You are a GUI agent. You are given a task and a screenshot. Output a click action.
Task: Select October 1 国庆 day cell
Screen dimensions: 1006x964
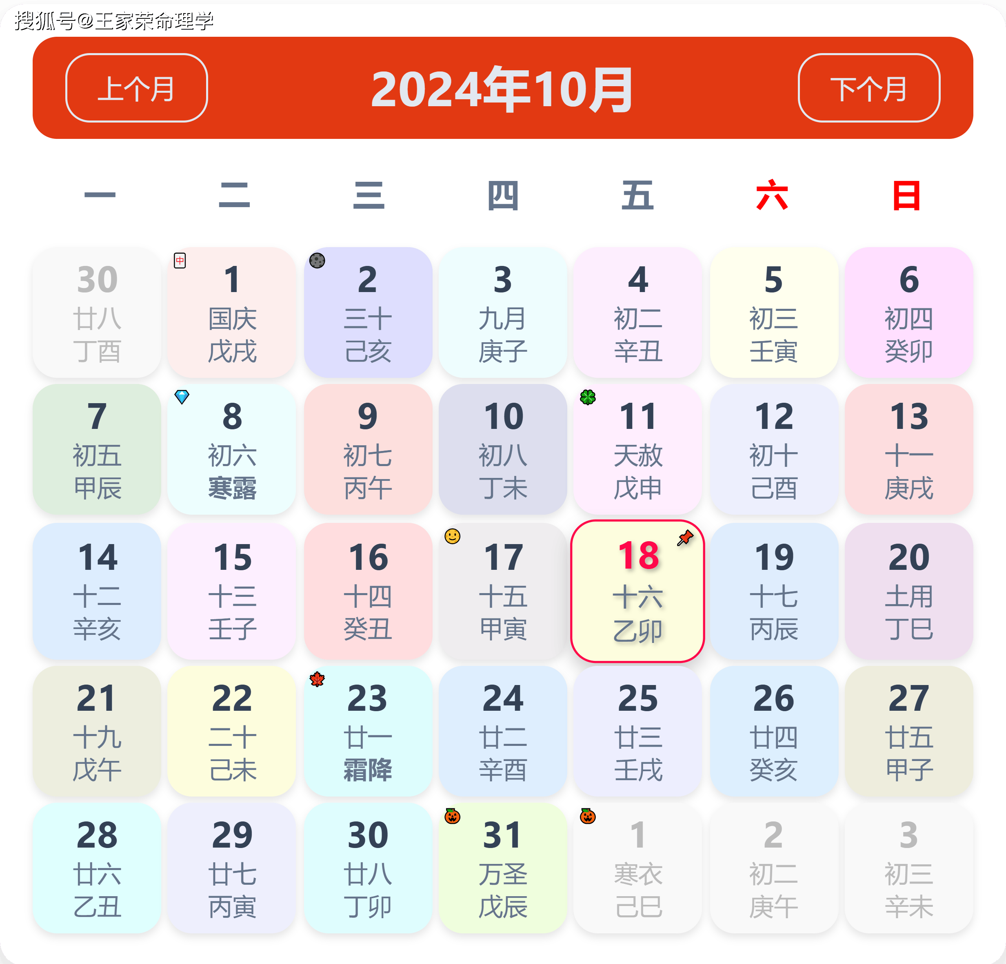pos(232,312)
